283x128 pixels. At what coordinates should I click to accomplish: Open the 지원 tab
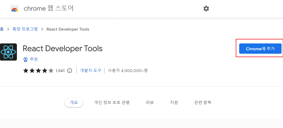[x=174, y=103]
